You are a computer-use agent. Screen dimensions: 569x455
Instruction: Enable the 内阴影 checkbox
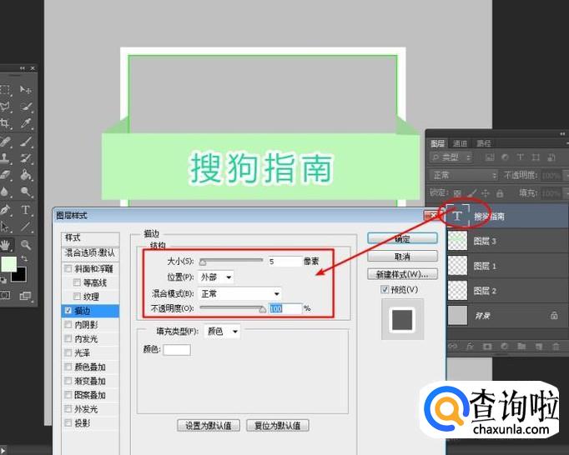coord(68,324)
